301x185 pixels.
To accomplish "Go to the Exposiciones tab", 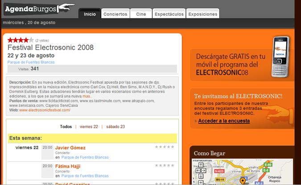I will [x=203, y=14].
